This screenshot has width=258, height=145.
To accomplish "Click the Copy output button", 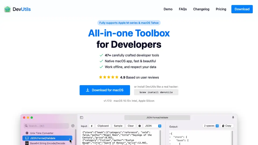I will (x=227, y=126).
